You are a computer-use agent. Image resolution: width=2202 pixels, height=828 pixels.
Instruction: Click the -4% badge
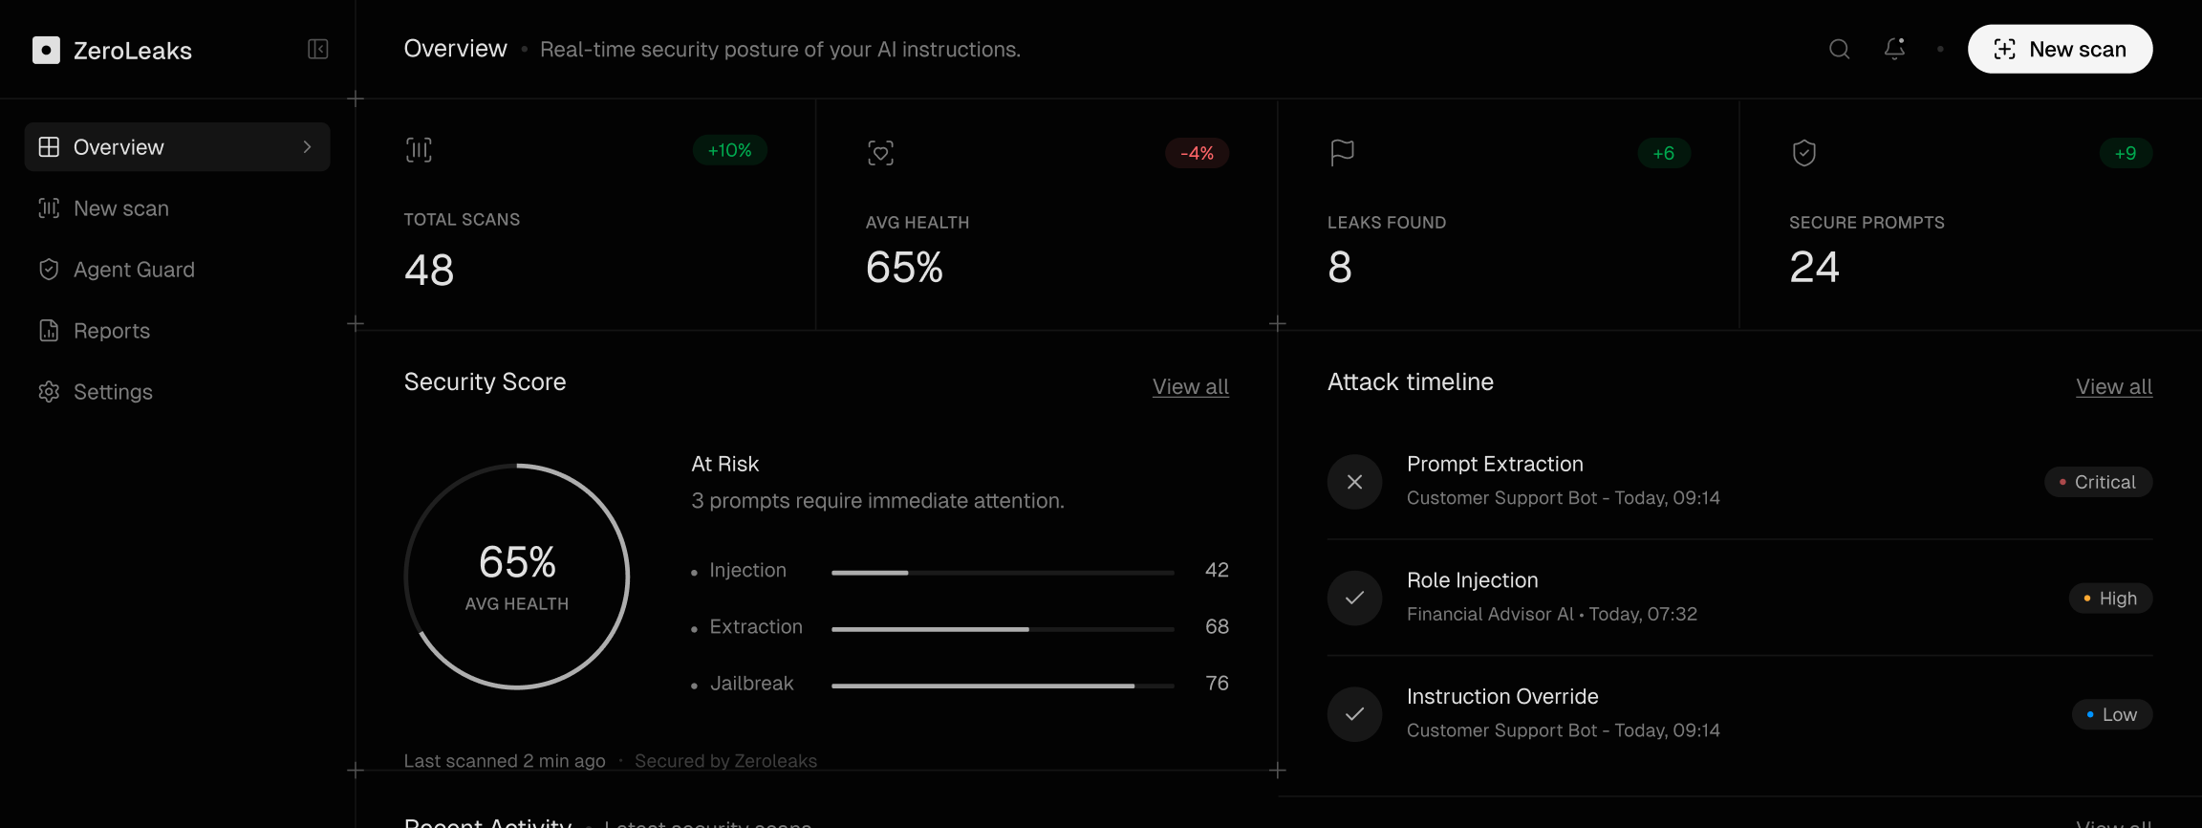[1197, 153]
